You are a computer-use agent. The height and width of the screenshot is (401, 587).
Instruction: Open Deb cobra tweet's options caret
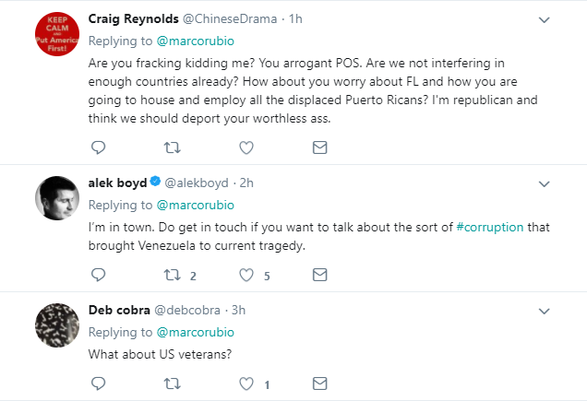pyautogui.click(x=545, y=311)
